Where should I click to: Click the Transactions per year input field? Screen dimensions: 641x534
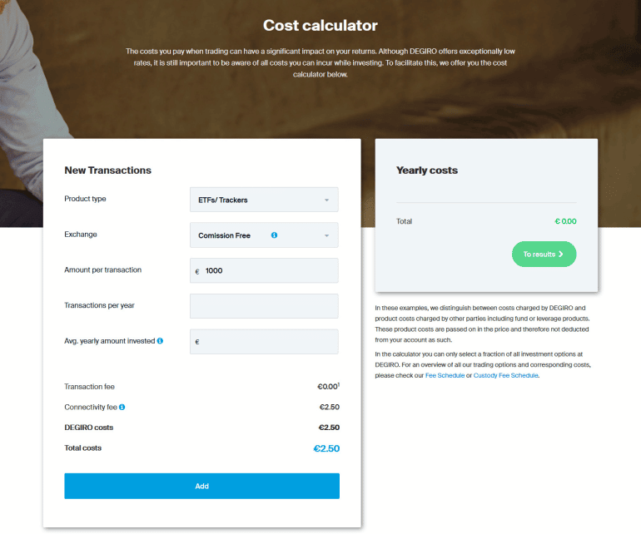point(264,306)
